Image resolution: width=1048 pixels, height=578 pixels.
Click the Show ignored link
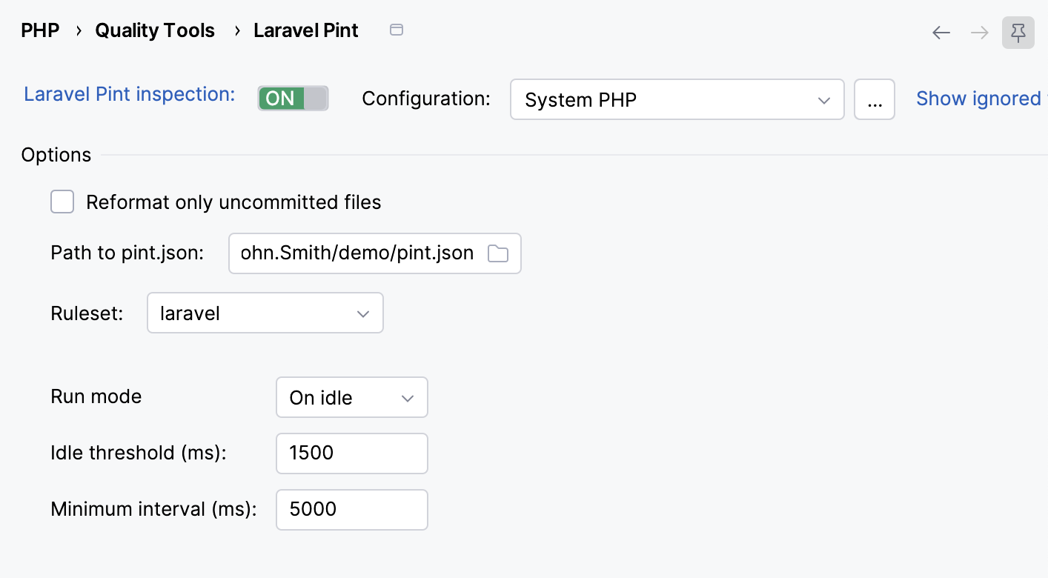980,99
